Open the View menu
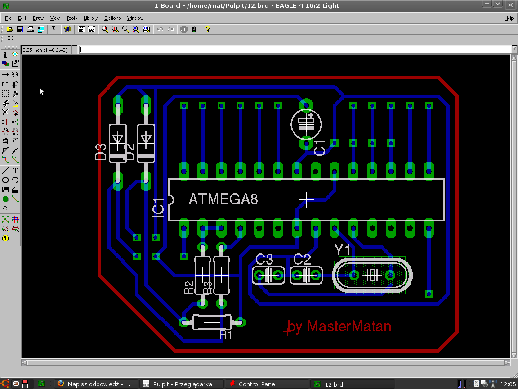 (55, 18)
